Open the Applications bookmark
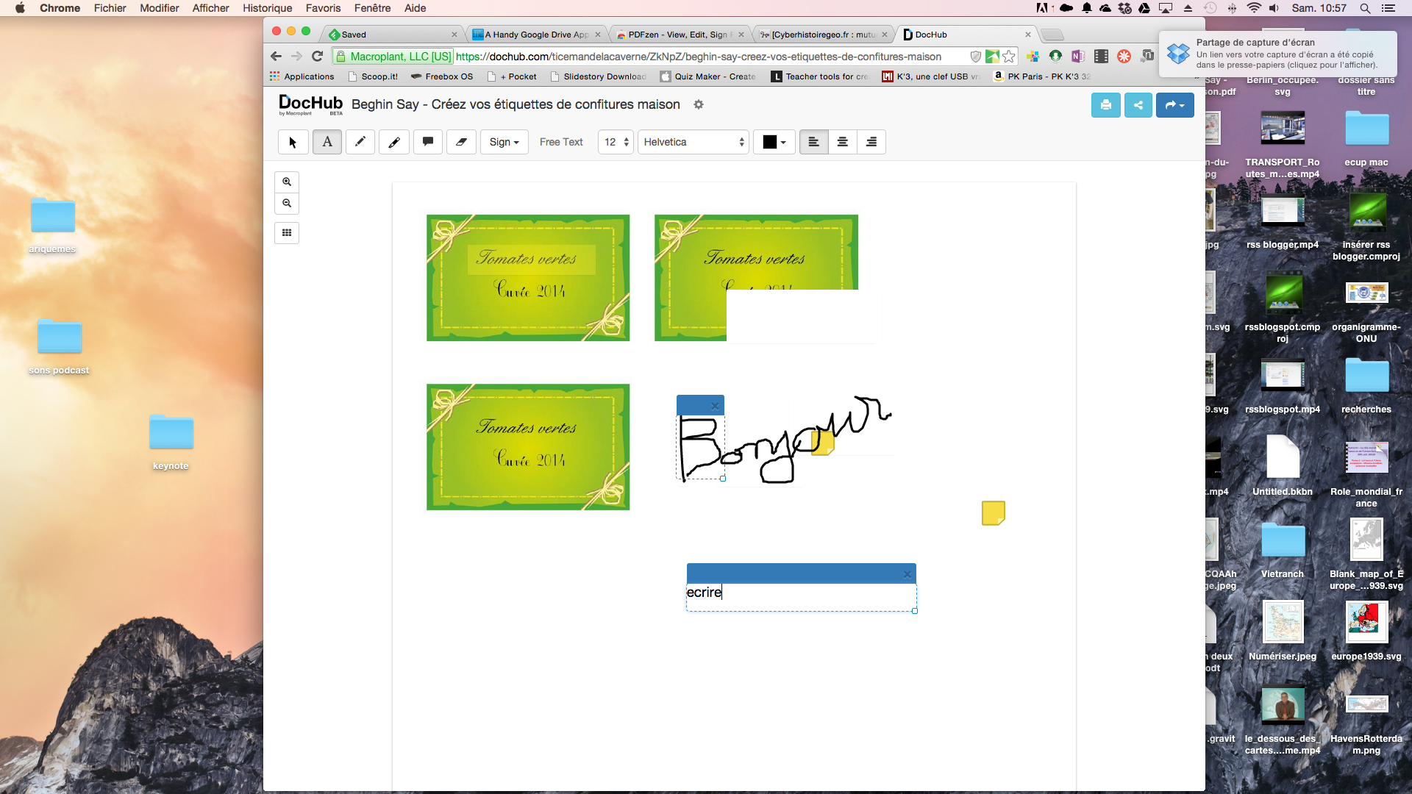This screenshot has width=1412, height=794. tap(302, 76)
